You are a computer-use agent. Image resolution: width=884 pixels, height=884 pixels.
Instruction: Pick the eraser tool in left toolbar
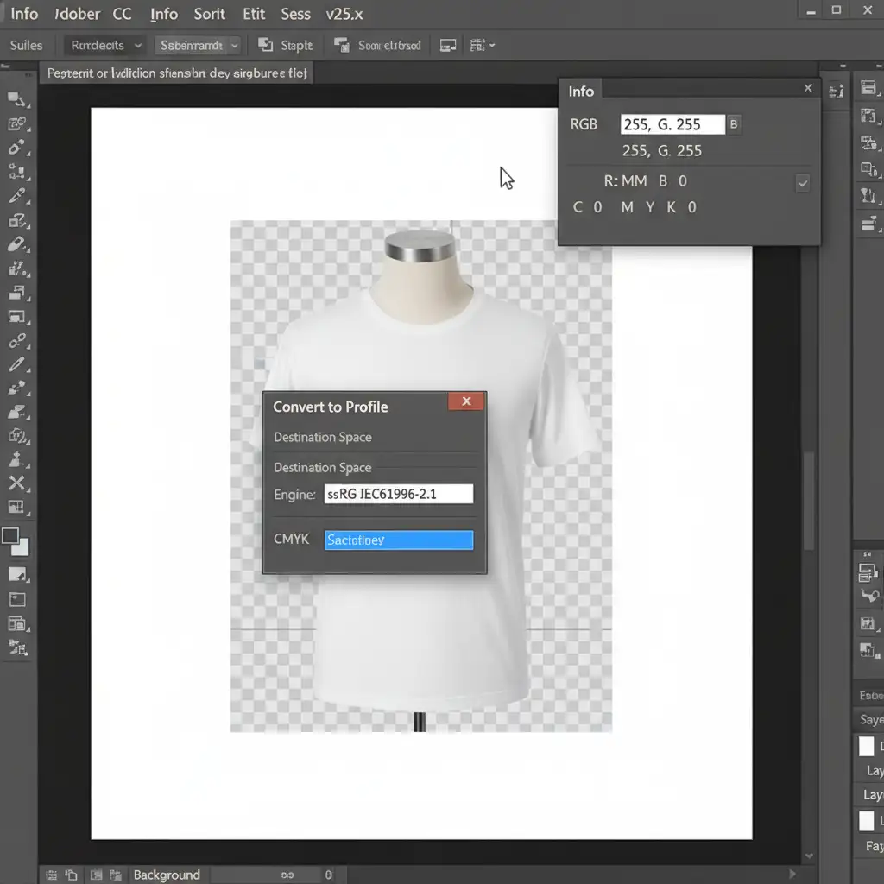pyautogui.click(x=17, y=245)
